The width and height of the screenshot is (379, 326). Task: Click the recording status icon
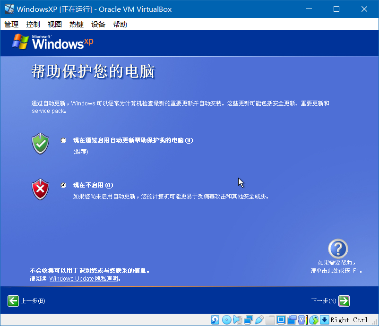pyautogui.click(x=292, y=320)
